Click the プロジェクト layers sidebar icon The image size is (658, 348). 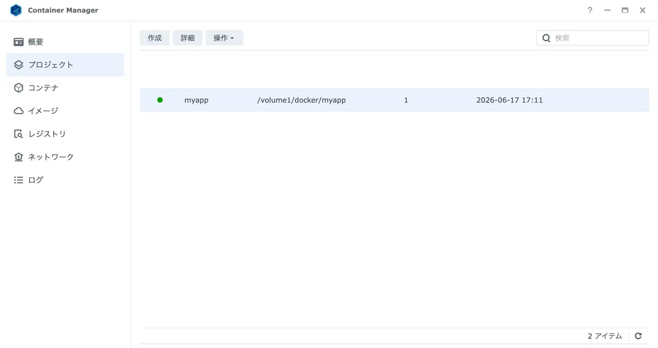pos(18,65)
